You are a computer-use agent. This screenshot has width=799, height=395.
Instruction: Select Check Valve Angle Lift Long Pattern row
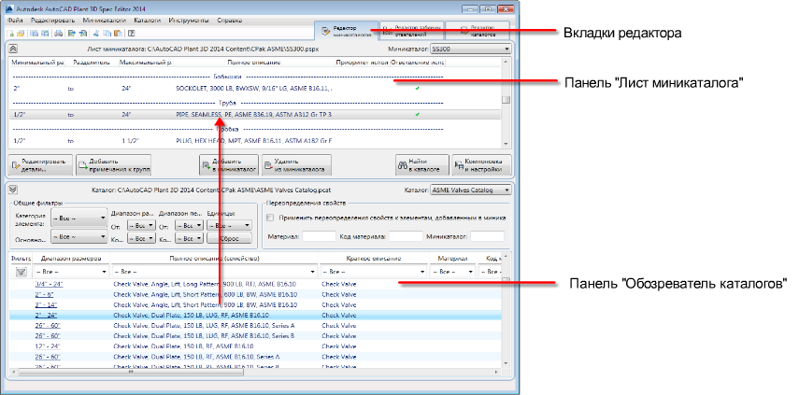tap(255, 284)
